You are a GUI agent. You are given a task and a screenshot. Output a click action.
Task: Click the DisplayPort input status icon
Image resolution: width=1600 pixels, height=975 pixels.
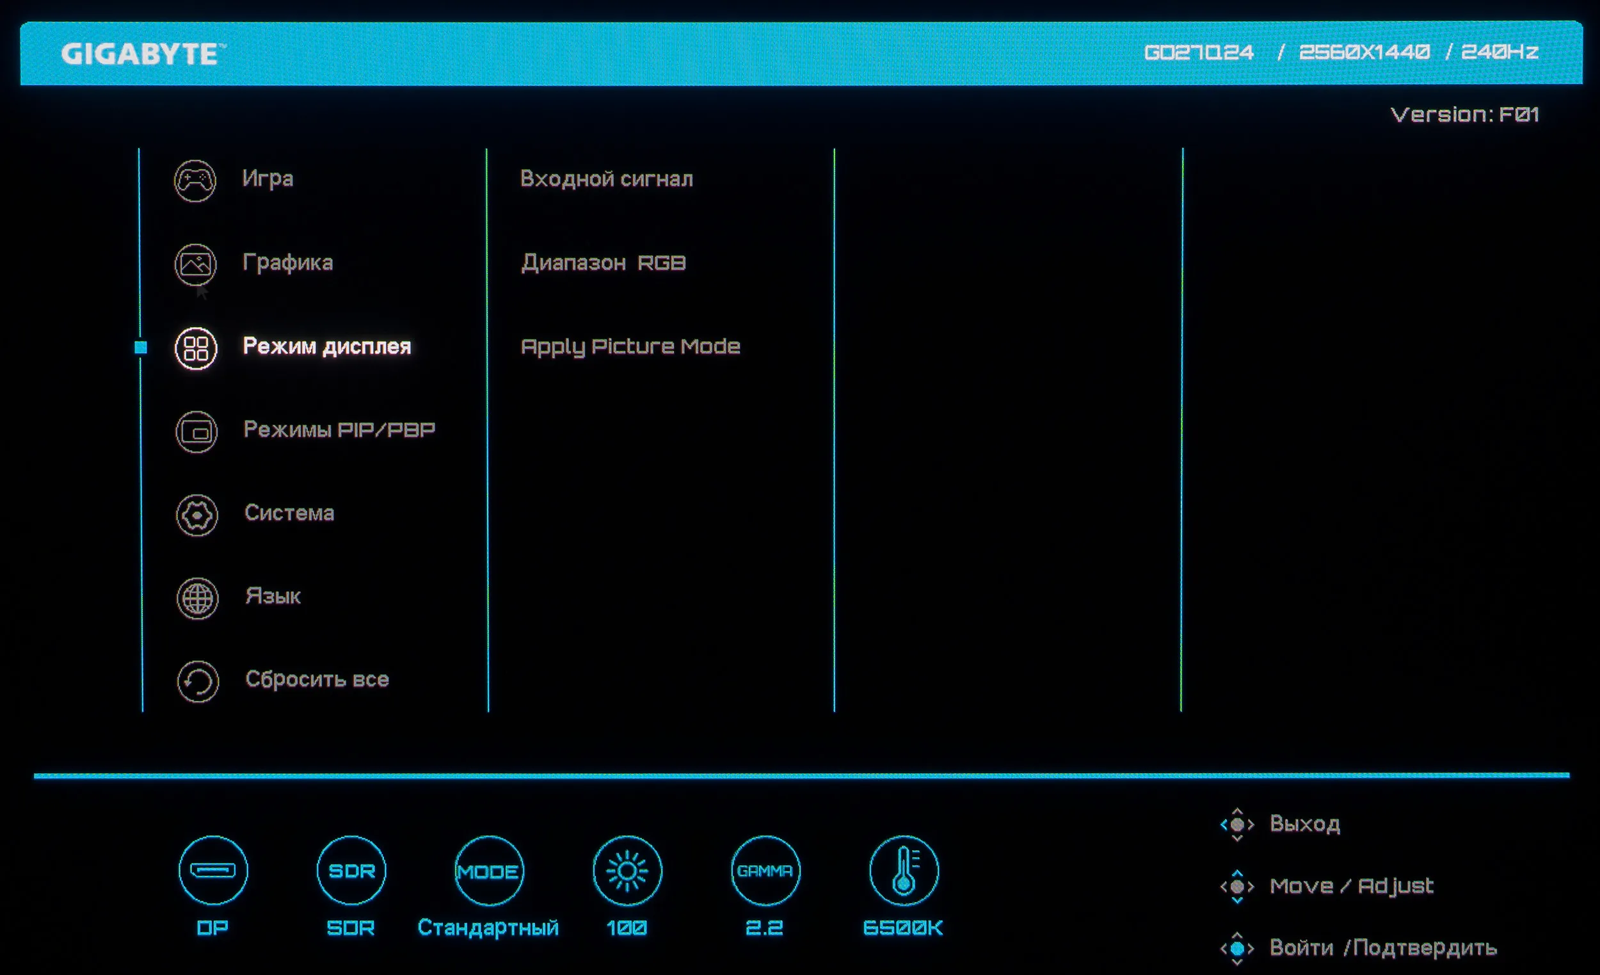pyautogui.click(x=213, y=871)
